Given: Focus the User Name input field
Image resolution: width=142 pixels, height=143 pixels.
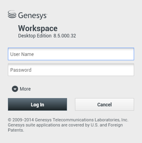Looking at the screenshot, I should [71, 54].
